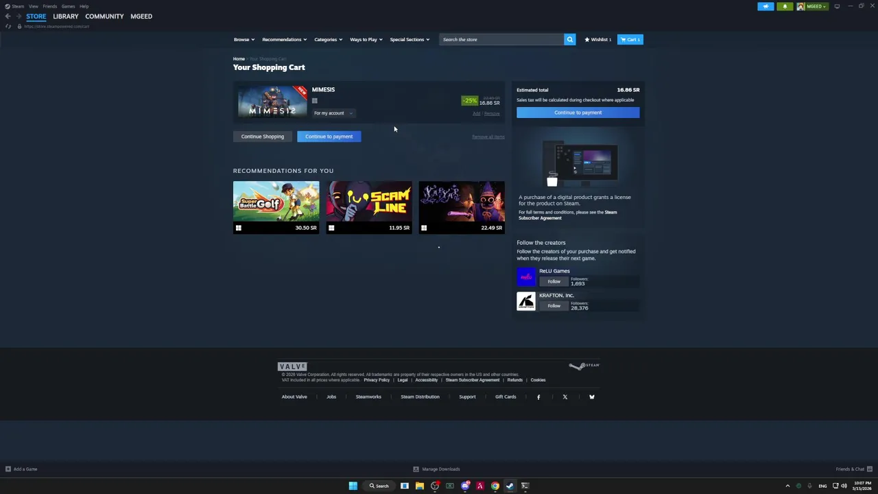The image size is (878, 494).
Task: Show hidden system tray icons chevron
Action: (x=787, y=486)
